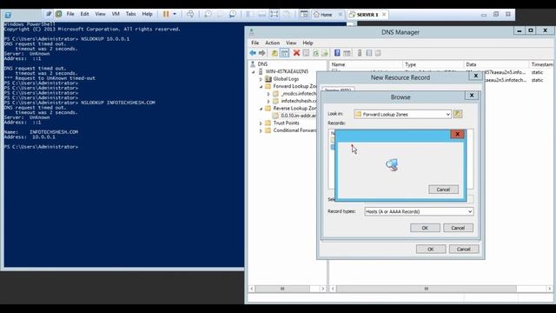
Task: Collapse the WIN-457KAEAU2N5 server node
Action: tap(254, 71)
